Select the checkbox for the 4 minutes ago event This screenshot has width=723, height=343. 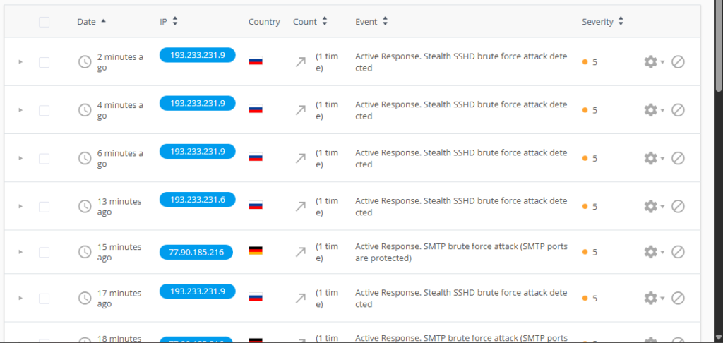44,110
